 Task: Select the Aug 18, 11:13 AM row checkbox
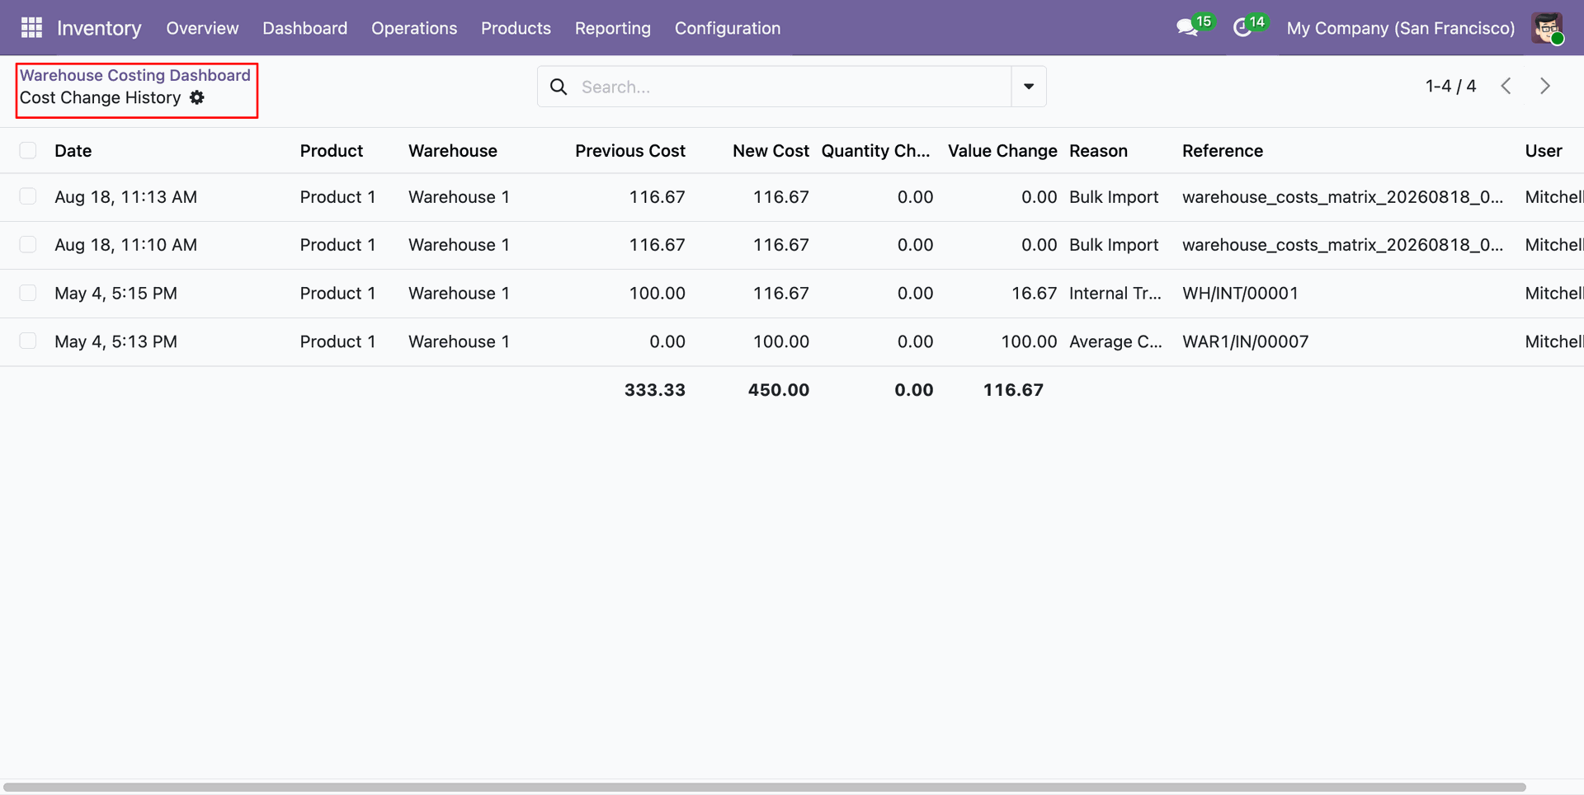pos(28,196)
